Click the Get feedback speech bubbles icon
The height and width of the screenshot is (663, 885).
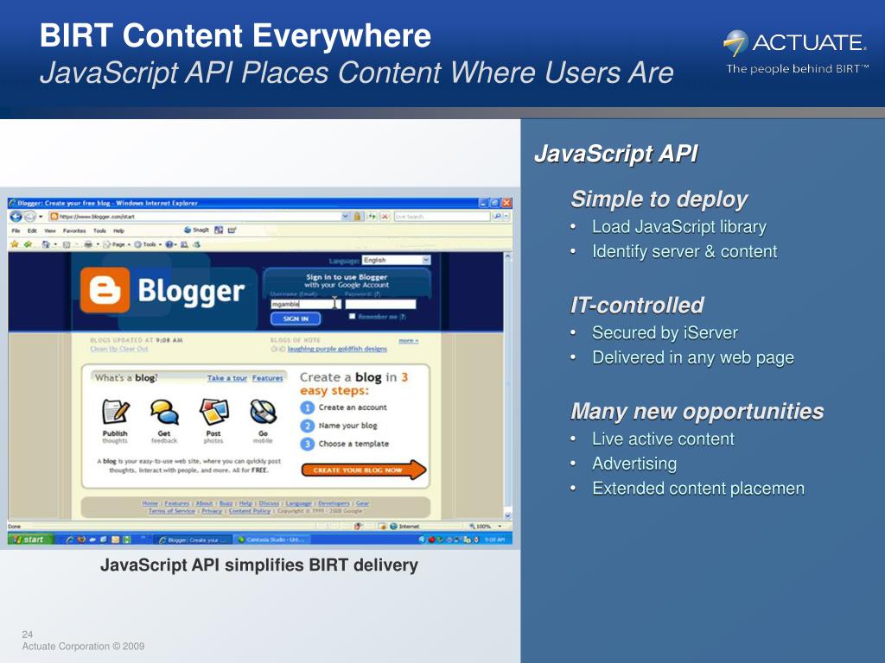[x=164, y=412]
